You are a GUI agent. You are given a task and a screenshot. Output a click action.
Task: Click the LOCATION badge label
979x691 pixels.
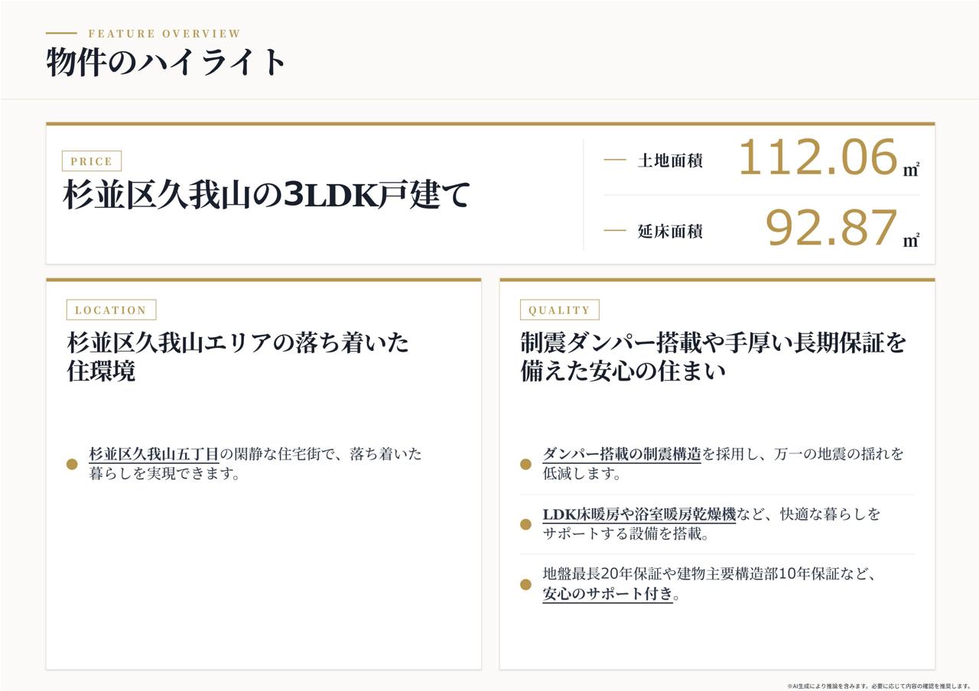(111, 310)
